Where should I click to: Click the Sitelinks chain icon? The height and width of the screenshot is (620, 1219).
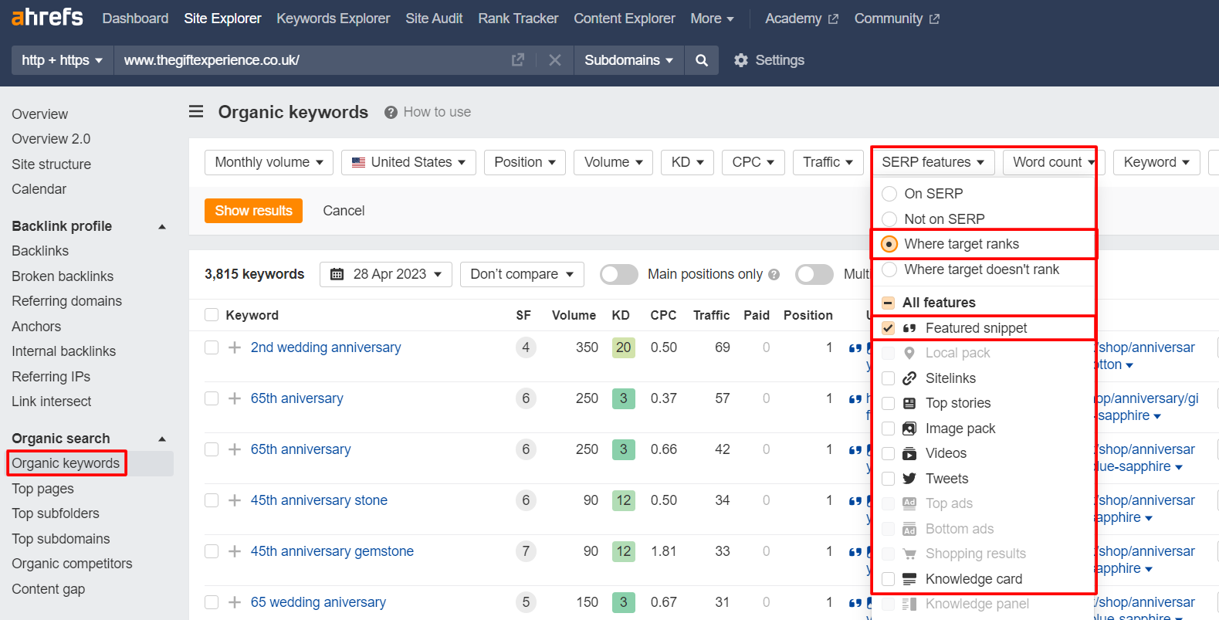pyautogui.click(x=909, y=378)
